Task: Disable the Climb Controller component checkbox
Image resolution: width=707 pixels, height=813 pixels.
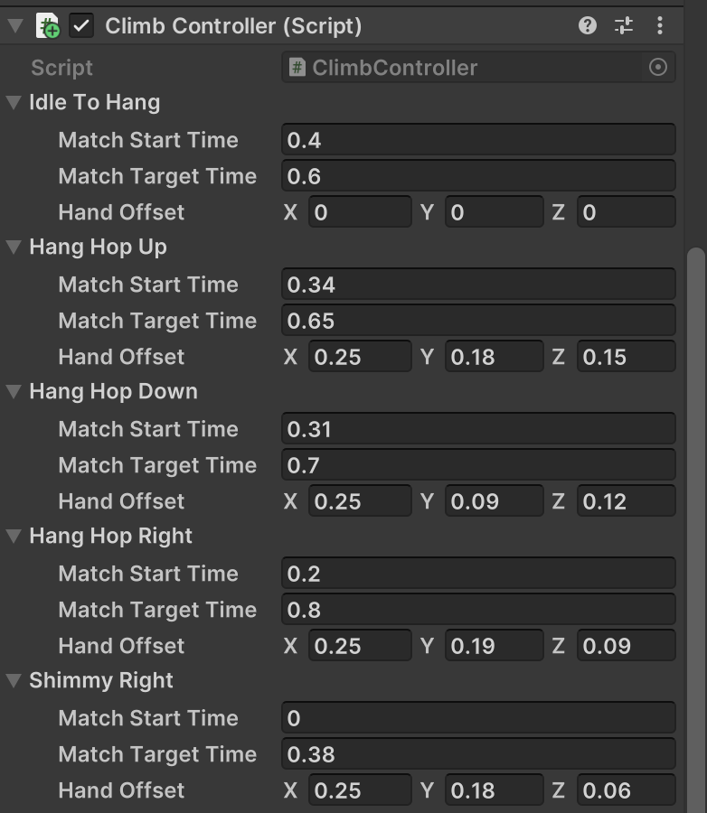Action: point(82,26)
